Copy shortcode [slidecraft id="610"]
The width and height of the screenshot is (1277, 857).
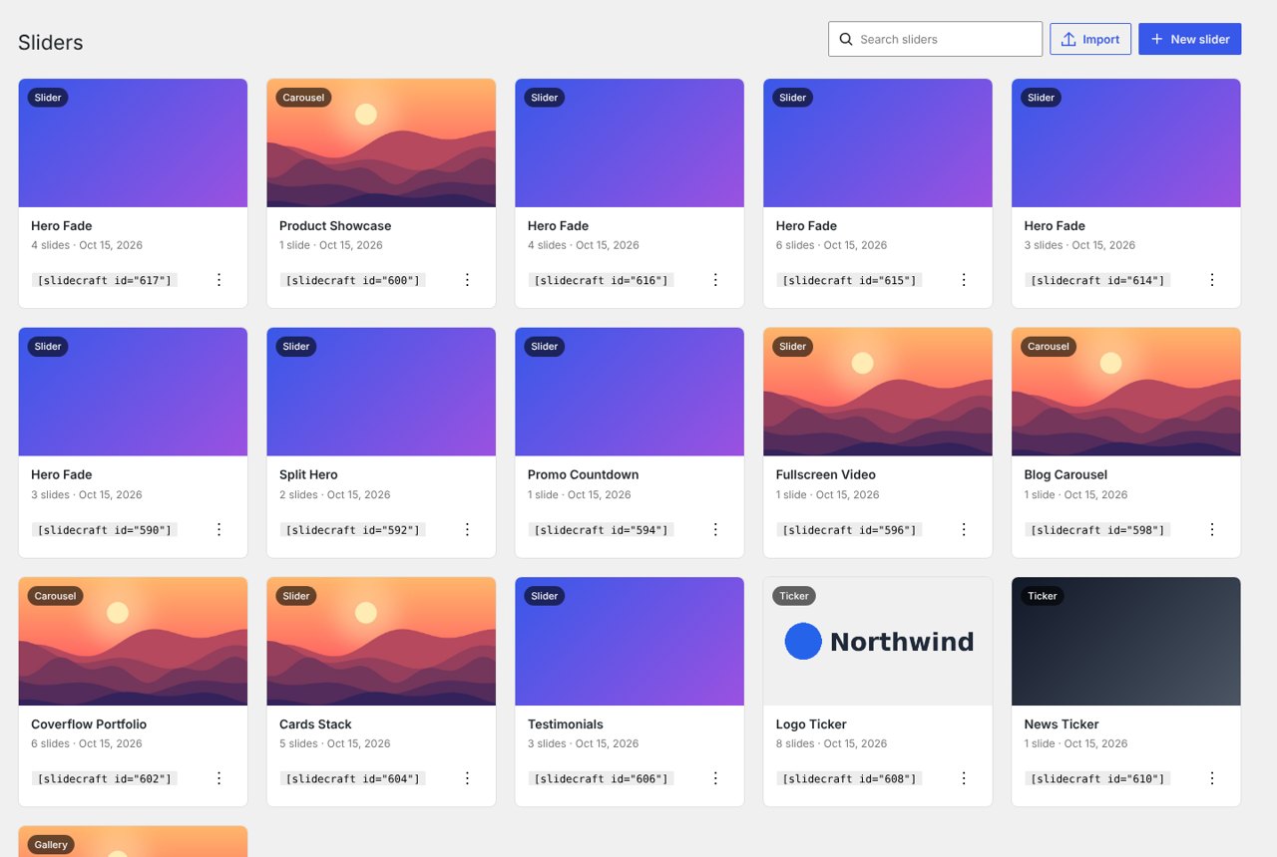[1097, 778]
